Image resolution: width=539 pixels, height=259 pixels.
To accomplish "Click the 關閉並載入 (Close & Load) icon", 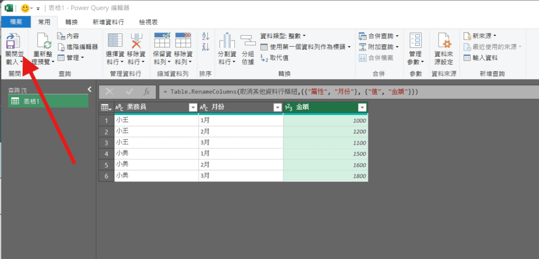I will click(x=14, y=43).
